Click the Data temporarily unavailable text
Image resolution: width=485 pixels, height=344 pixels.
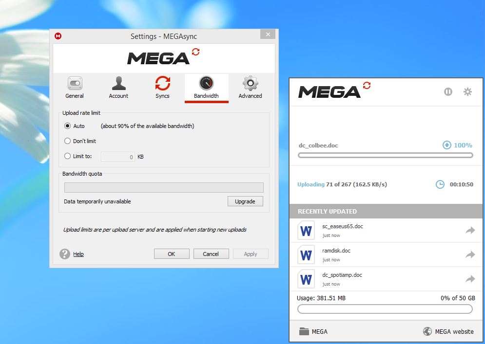97,201
